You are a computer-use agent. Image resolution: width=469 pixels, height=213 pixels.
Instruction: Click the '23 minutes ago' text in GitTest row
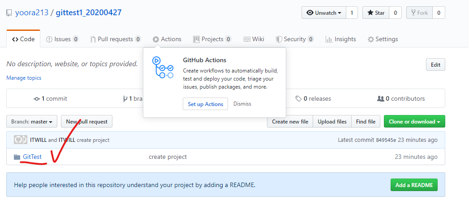(416, 157)
